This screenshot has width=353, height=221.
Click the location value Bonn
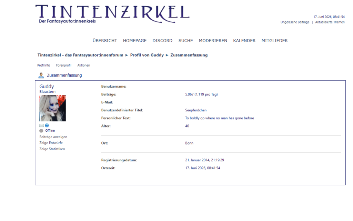pyautogui.click(x=189, y=143)
